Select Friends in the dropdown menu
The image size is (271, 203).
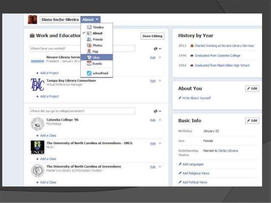pyautogui.click(x=96, y=39)
